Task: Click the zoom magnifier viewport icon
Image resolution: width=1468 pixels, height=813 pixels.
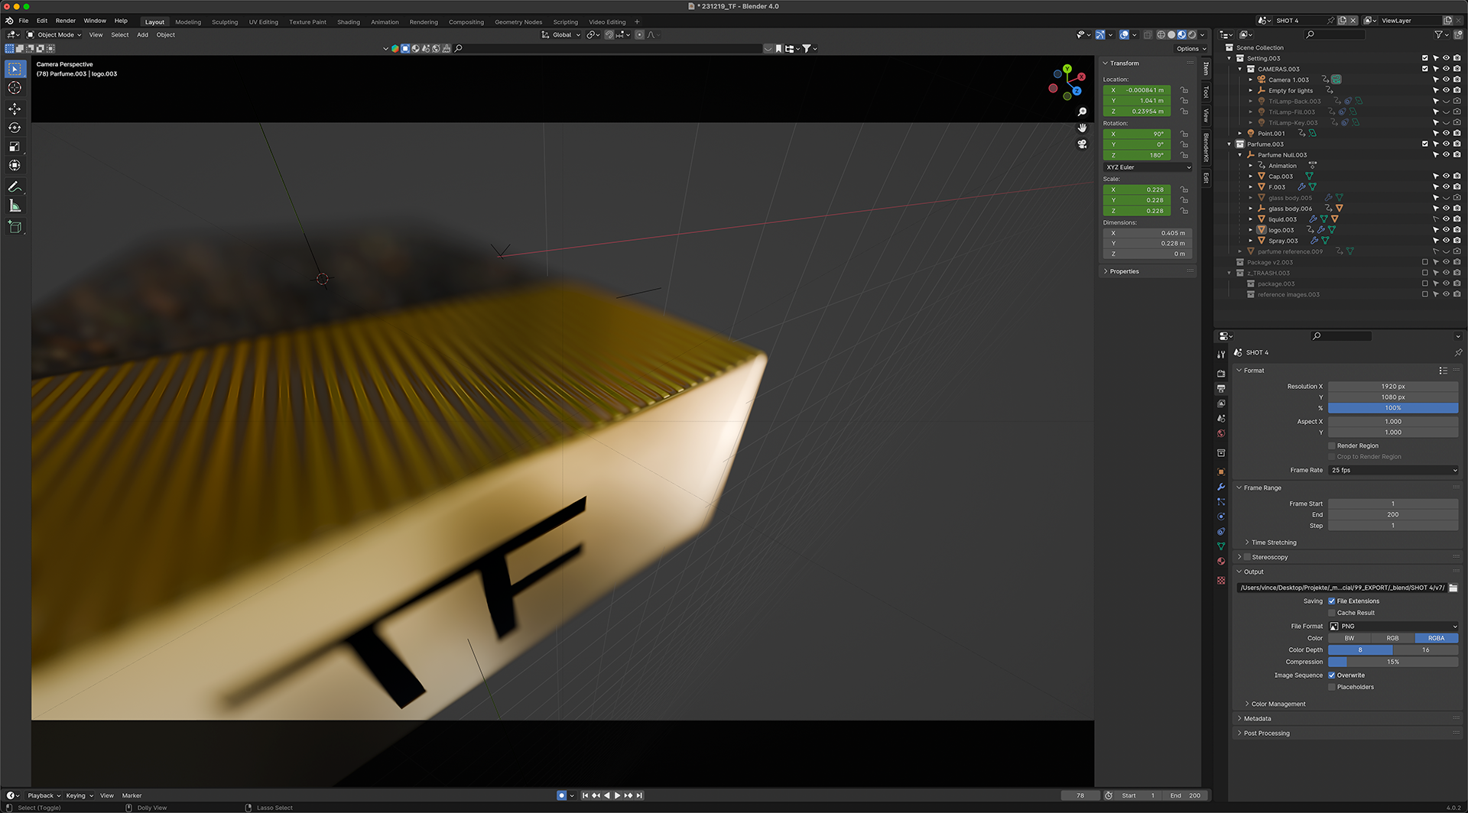Action: (x=1082, y=112)
